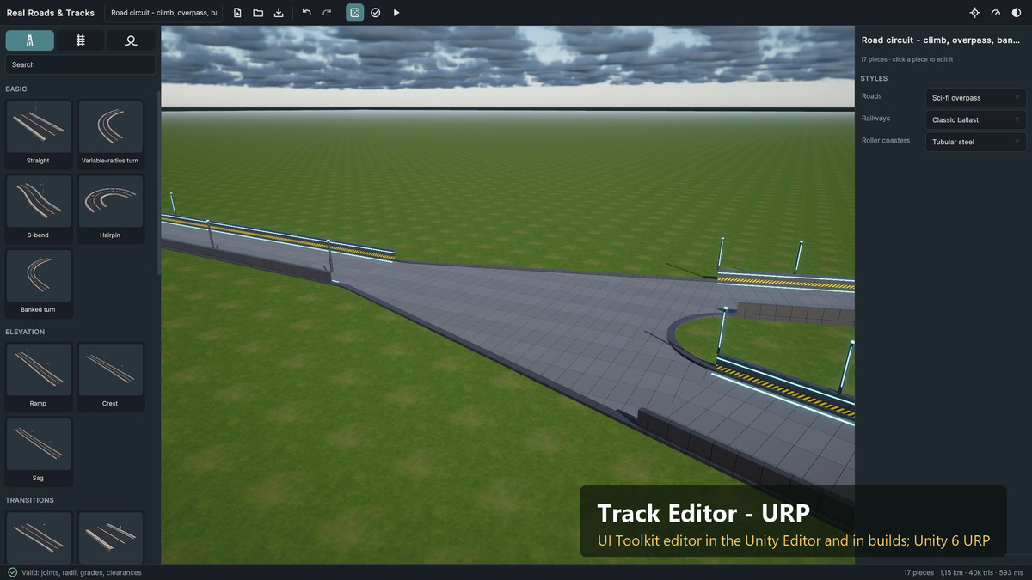1032x580 pixels.
Task: Focus the Search pieces field
Action: [80, 64]
